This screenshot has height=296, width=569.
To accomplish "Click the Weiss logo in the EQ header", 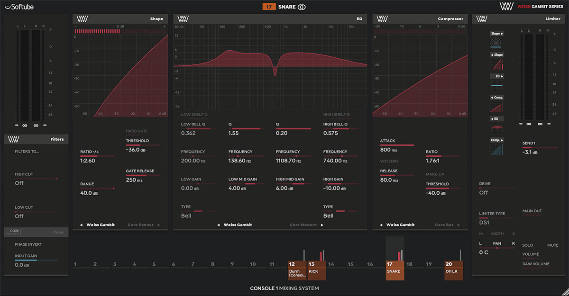I will click(183, 19).
